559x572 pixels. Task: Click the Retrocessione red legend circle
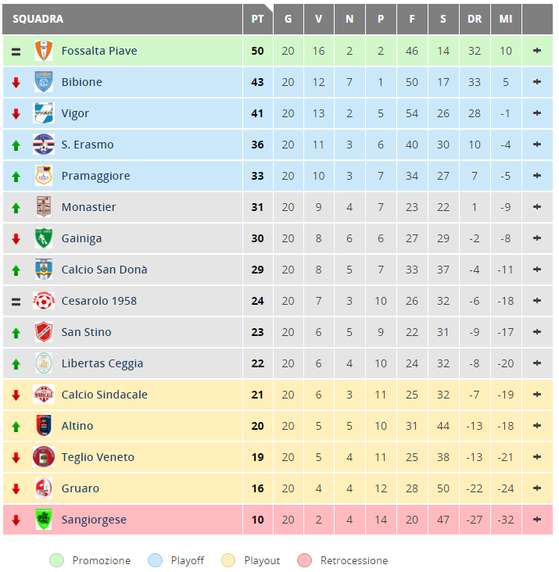coord(304,560)
